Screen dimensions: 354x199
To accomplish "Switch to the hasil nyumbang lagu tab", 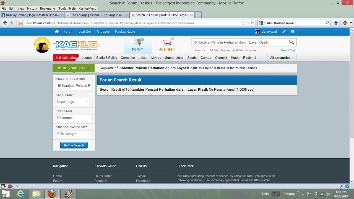I will coord(32,15).
